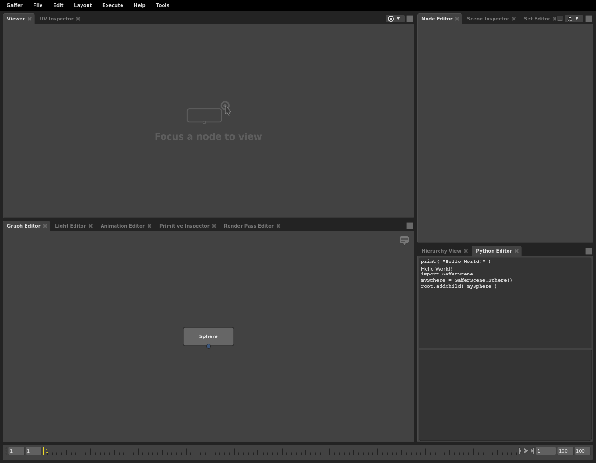Open Node Editor node-set dropdown menu

[573, 19]
